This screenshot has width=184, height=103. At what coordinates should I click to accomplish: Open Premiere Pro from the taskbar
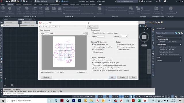tap(74, 100)
